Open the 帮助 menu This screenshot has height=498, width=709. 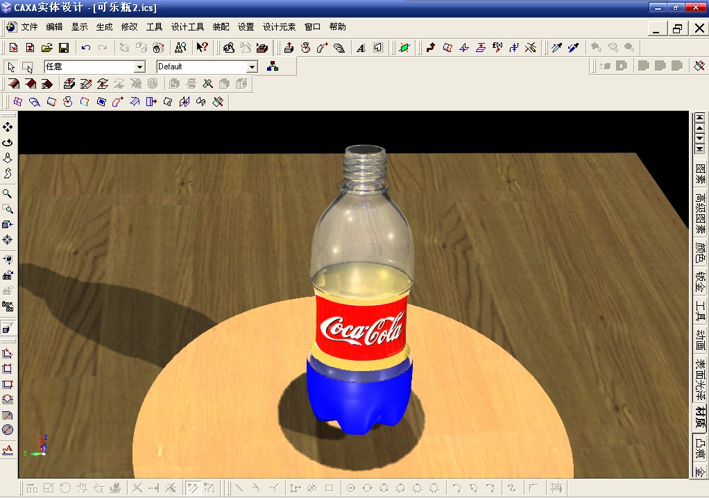click(x=338, y=27)
